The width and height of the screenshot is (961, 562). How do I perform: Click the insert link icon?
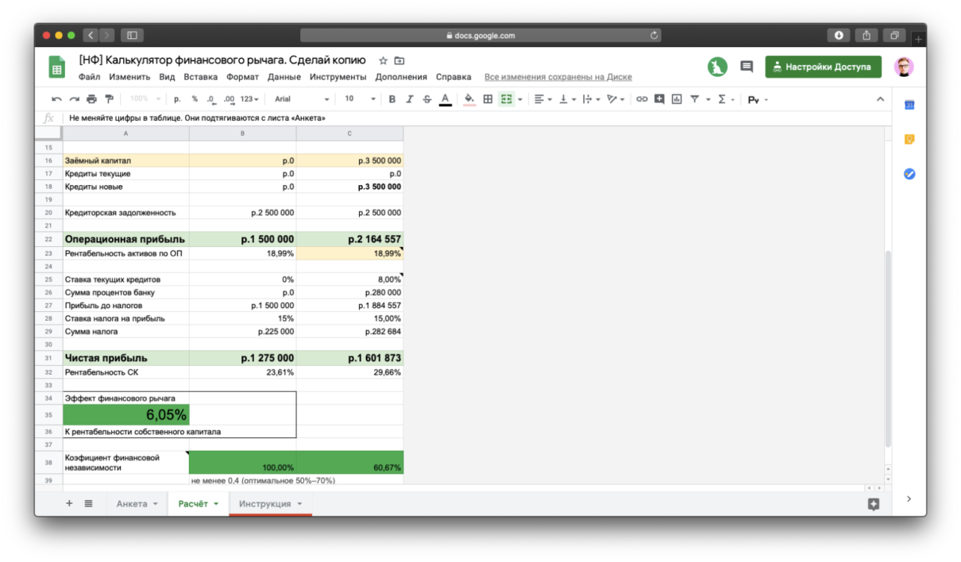coord(642,99)
